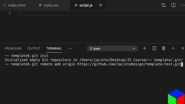The width and height of the screenshot is (185, 104).
Task: Click the HTML file icon on index.html tab
Action: point(5,5)
